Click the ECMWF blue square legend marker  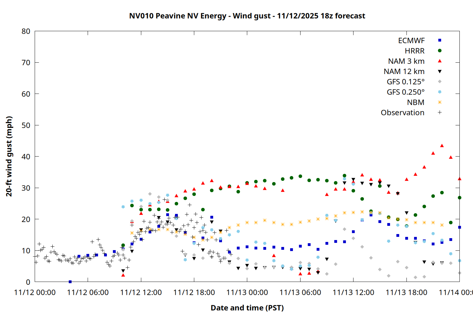click(440, 40)
